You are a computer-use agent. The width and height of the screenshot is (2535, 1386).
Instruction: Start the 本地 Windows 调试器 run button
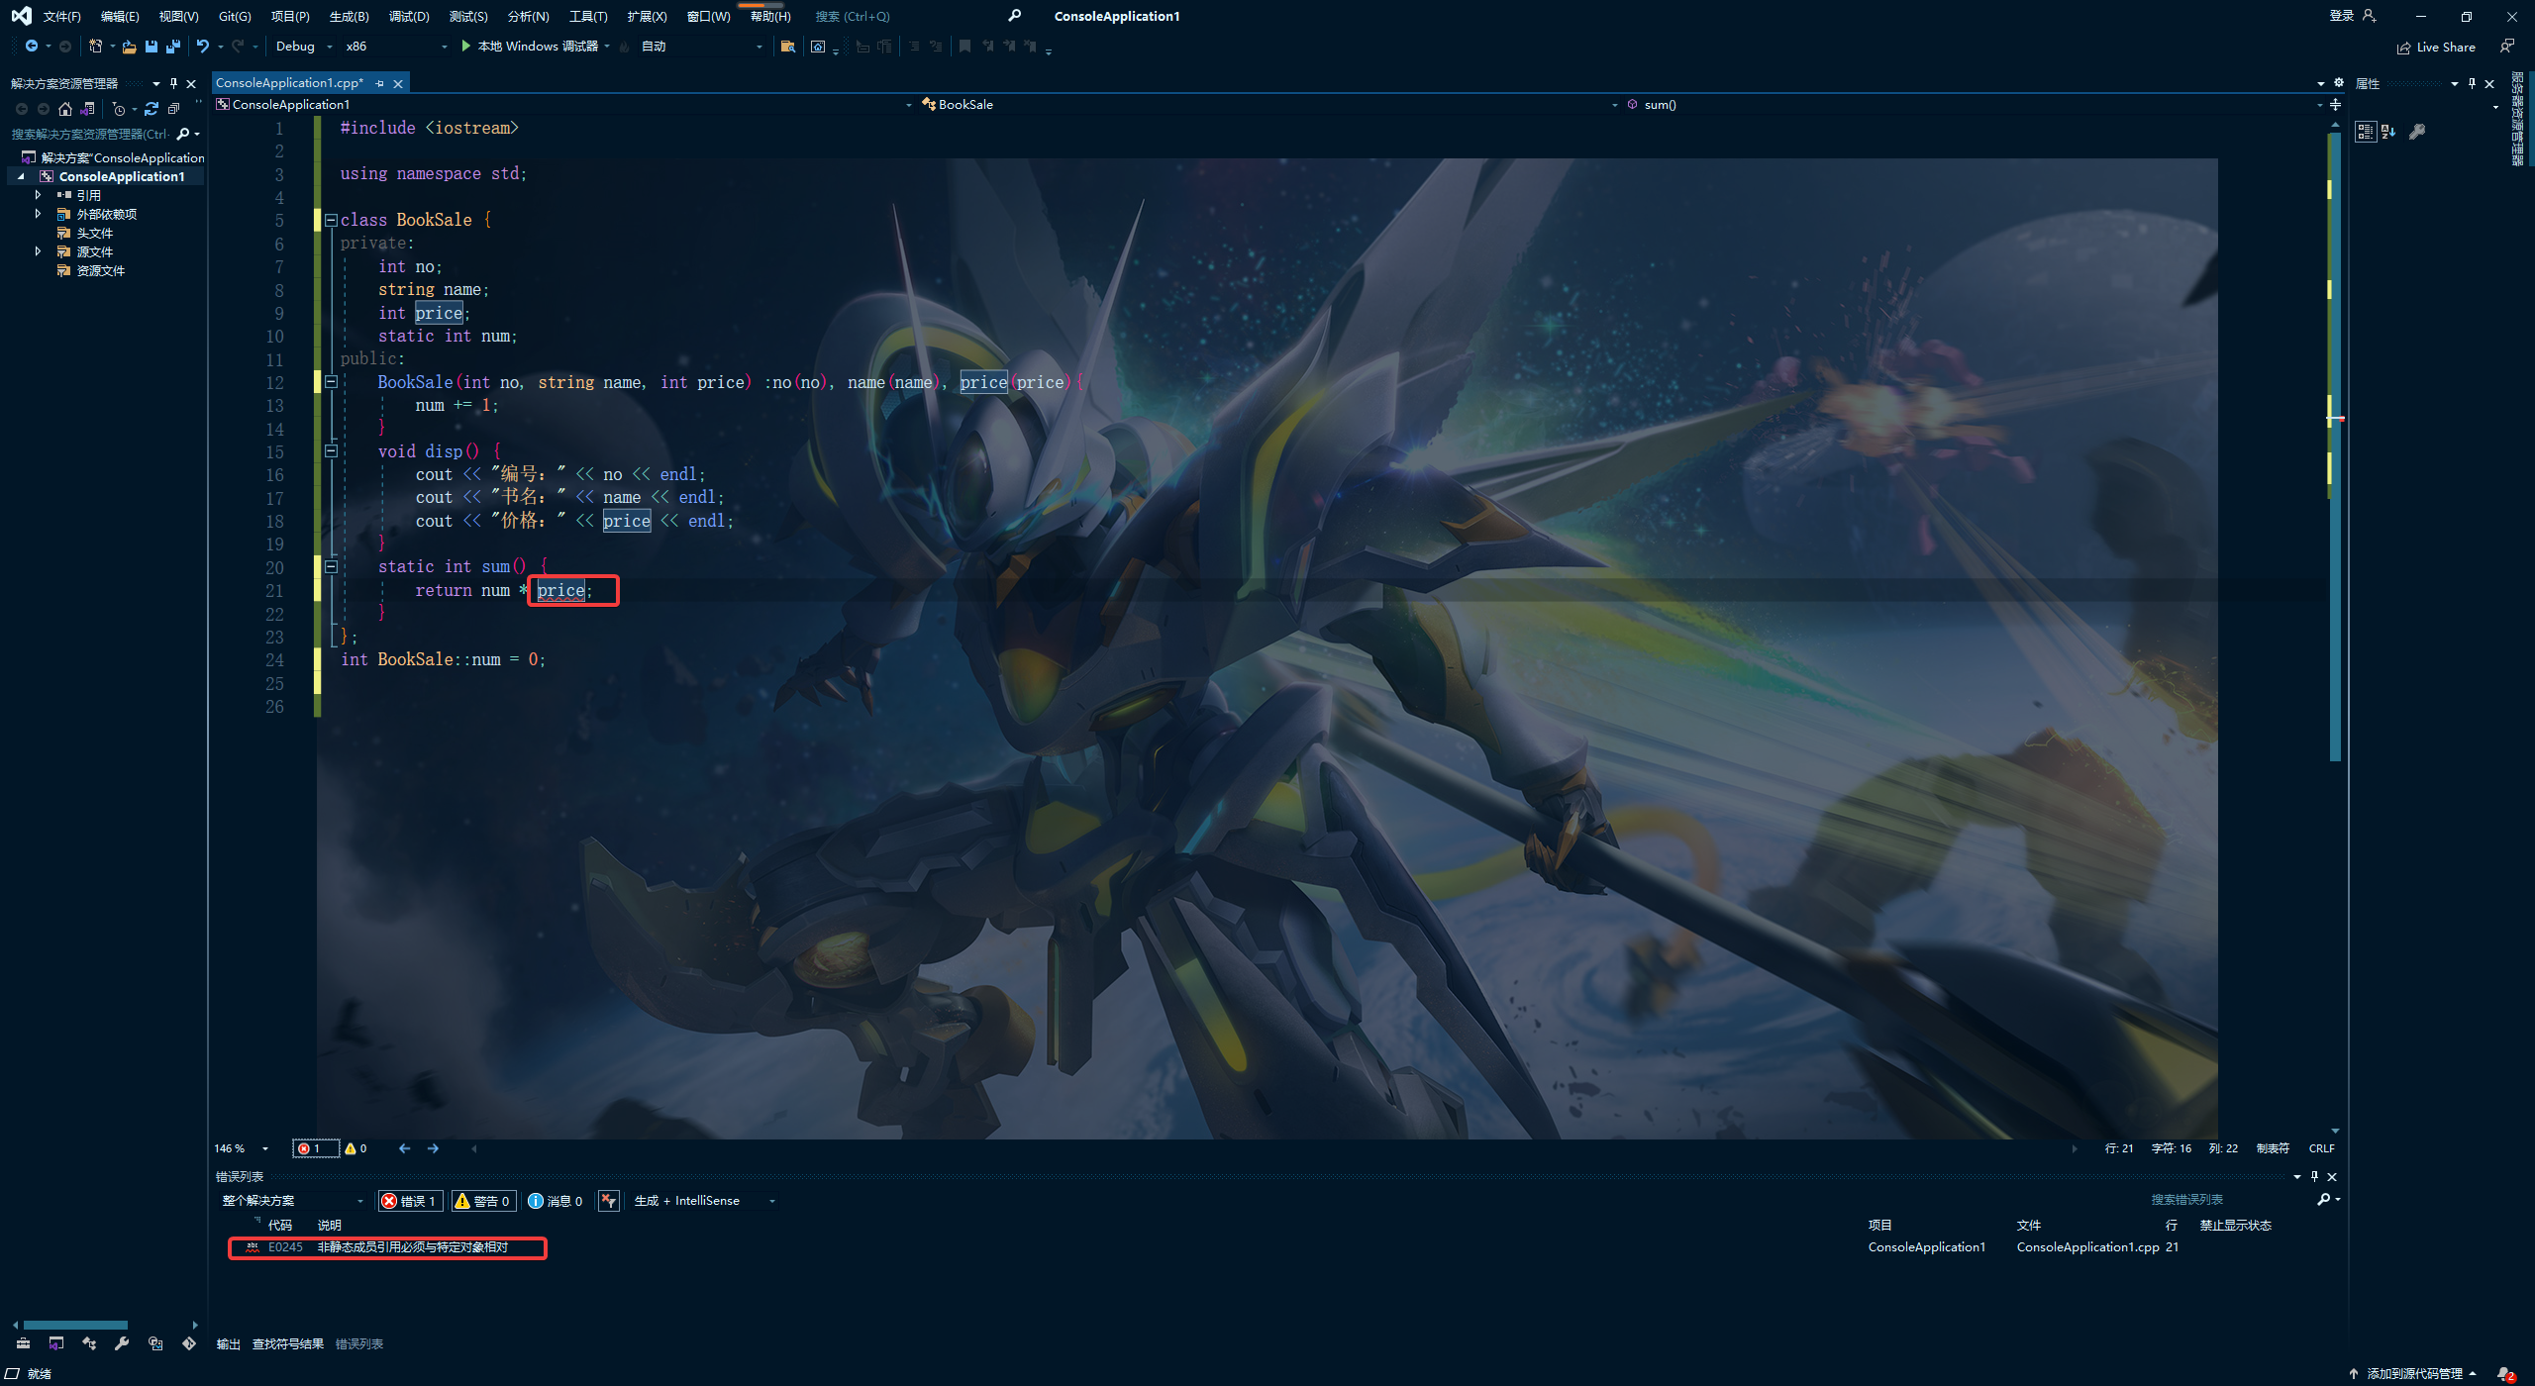click(530, 47)
